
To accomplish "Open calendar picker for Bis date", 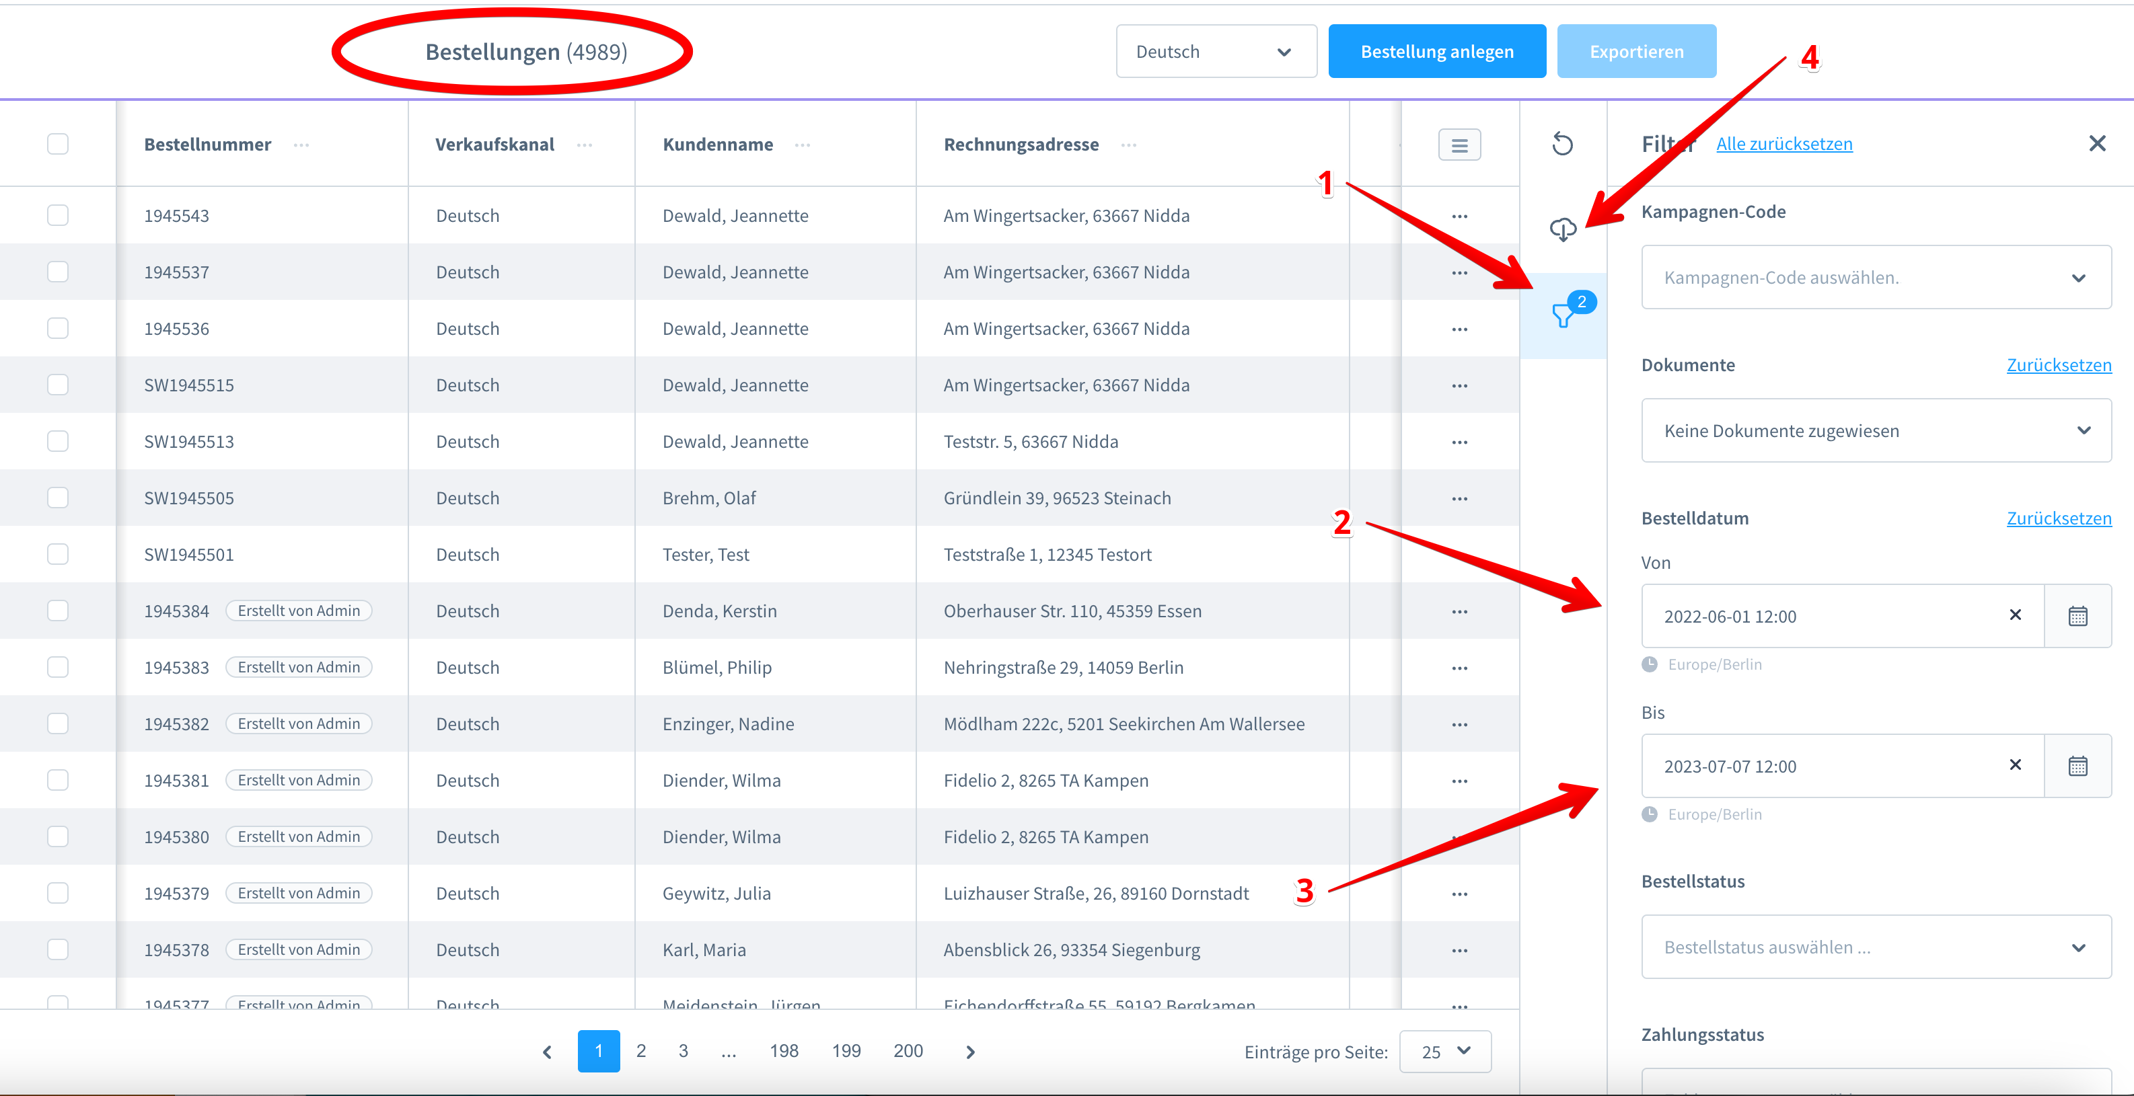I will [x=2077, y=766].
